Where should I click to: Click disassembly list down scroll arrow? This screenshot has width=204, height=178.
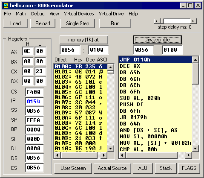(195, 149)
